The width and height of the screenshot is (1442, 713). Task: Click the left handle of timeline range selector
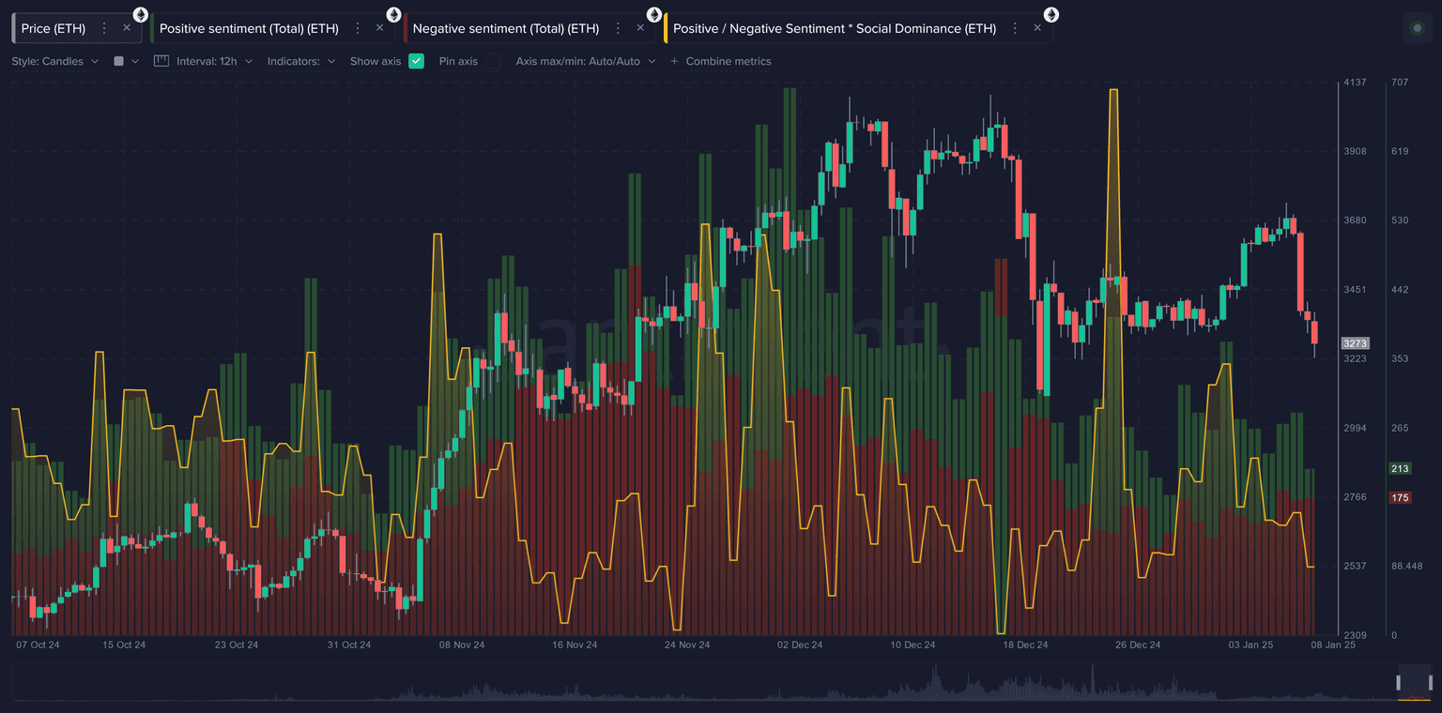pyautogui.click(x=1398, y=682)
